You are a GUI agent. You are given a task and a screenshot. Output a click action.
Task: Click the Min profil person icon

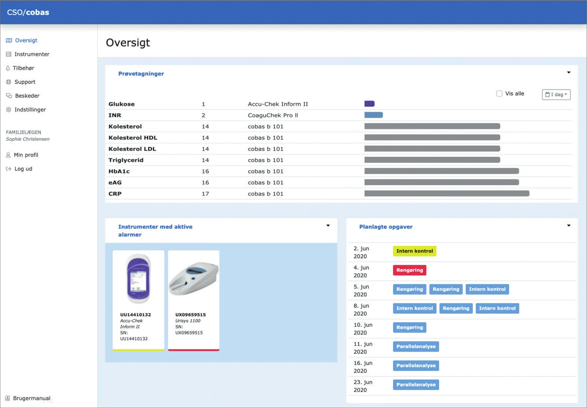tap(8, 155)
